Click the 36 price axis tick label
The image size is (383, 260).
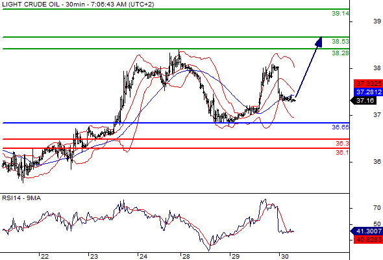[x=377, y=161]
